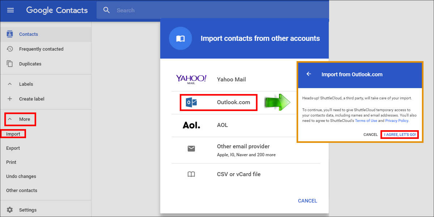
Task: Open Other contacts
Action: pyautogui.click(x=22, y=190)
